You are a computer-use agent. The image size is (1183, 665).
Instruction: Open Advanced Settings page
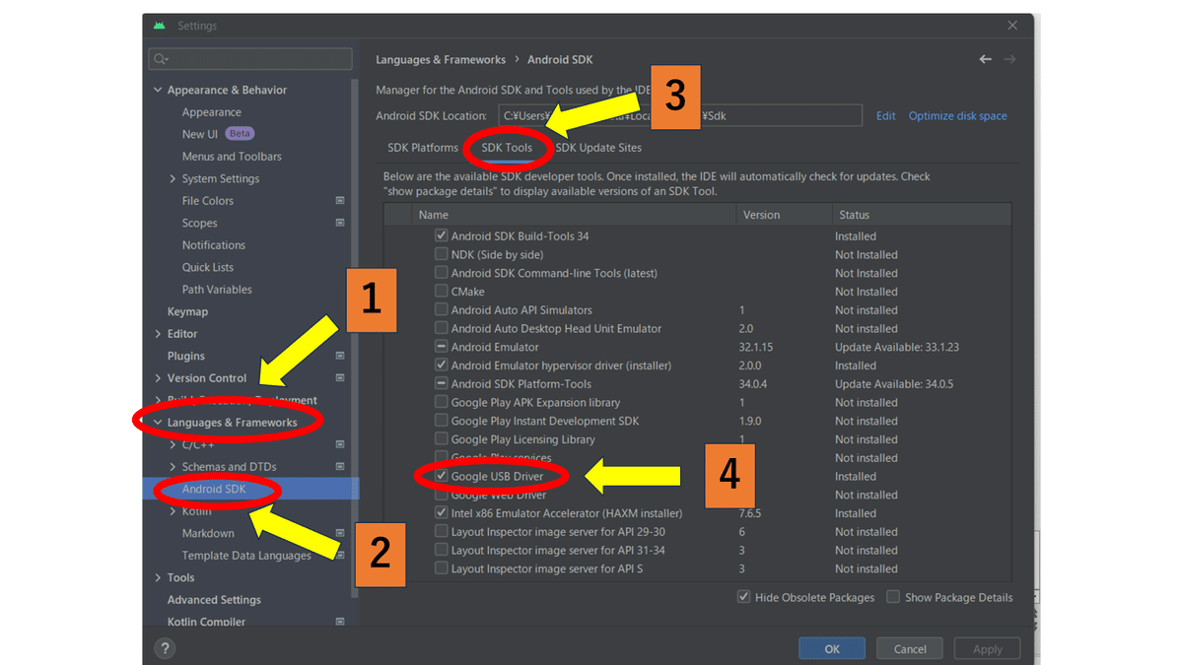click(214, 600)
